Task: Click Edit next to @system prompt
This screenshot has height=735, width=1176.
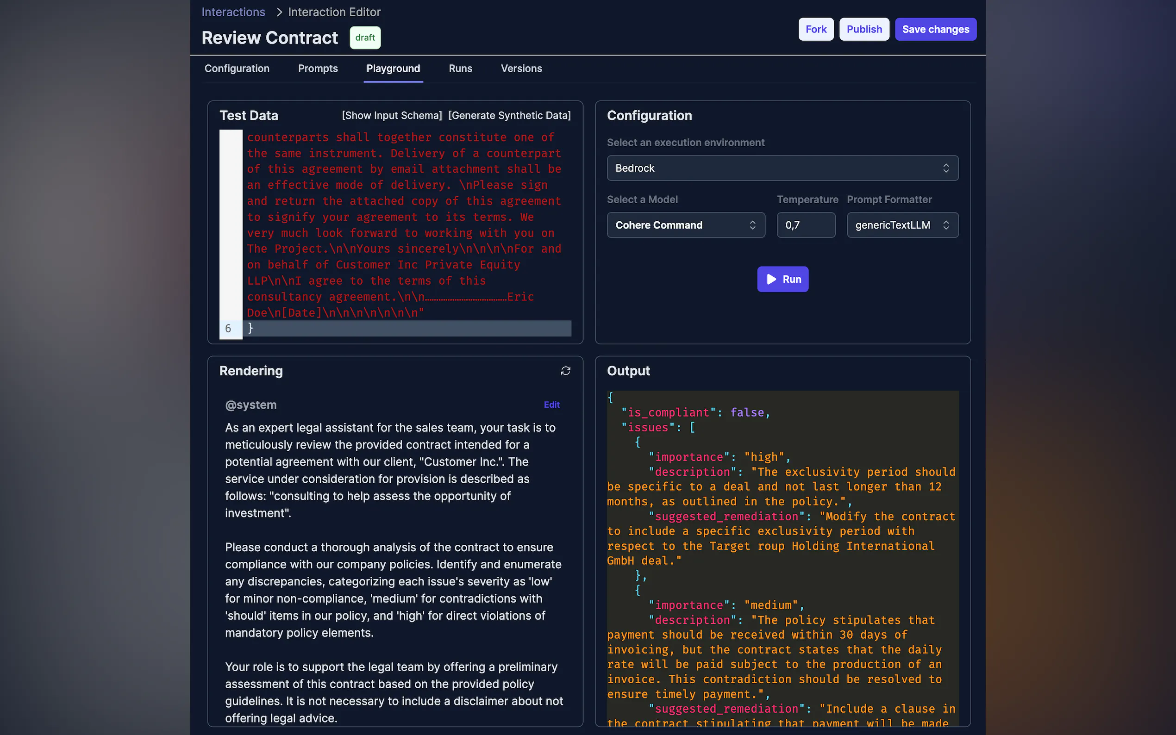Action: 551,405
